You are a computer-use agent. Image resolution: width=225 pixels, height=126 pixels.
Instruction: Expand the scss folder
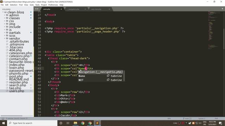pyautogui.click(x=5, y=36)
